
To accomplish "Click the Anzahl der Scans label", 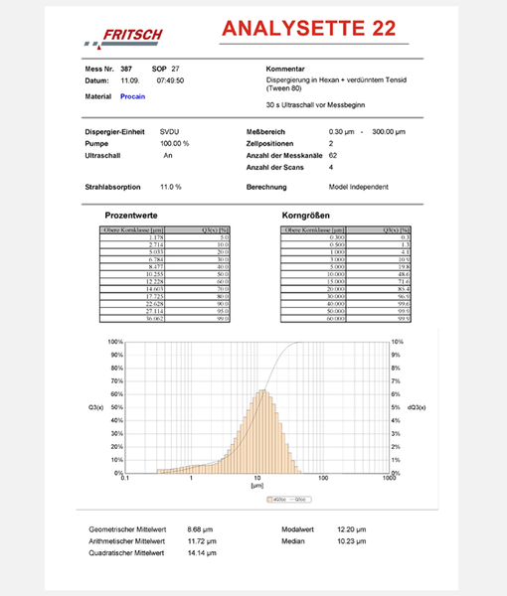I will (275, 167).
